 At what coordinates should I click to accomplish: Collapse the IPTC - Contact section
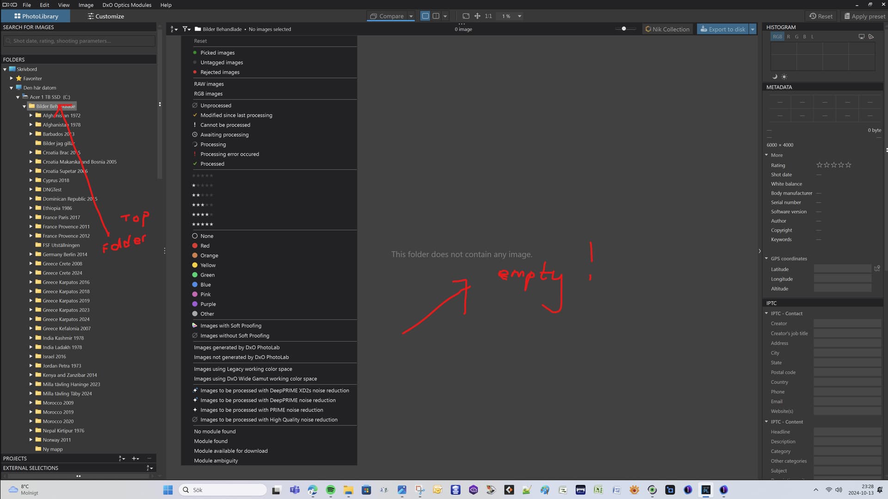pyautogui.click(x=766, y=313)
